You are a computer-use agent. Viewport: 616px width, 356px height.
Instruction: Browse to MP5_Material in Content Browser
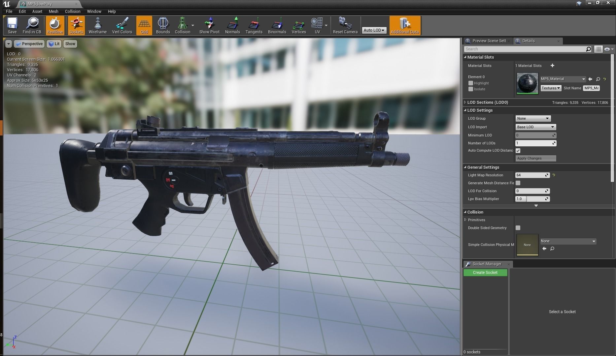pyautogui.click(x=598, y=79)
